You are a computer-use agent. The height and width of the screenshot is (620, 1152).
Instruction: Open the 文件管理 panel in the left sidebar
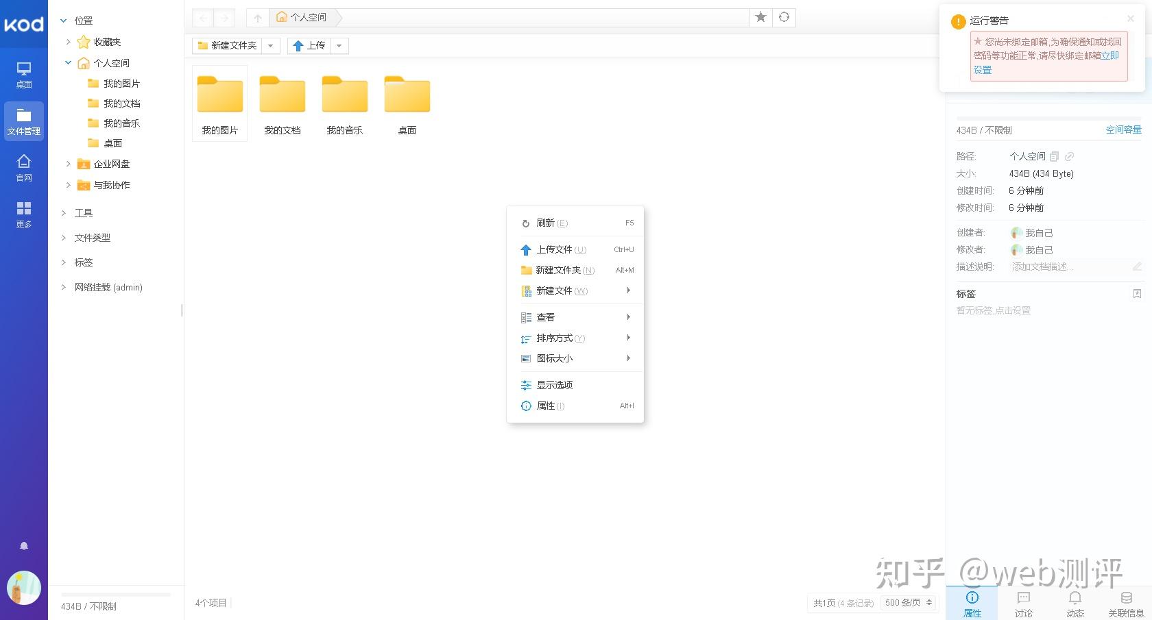click(x=24, y=121)
